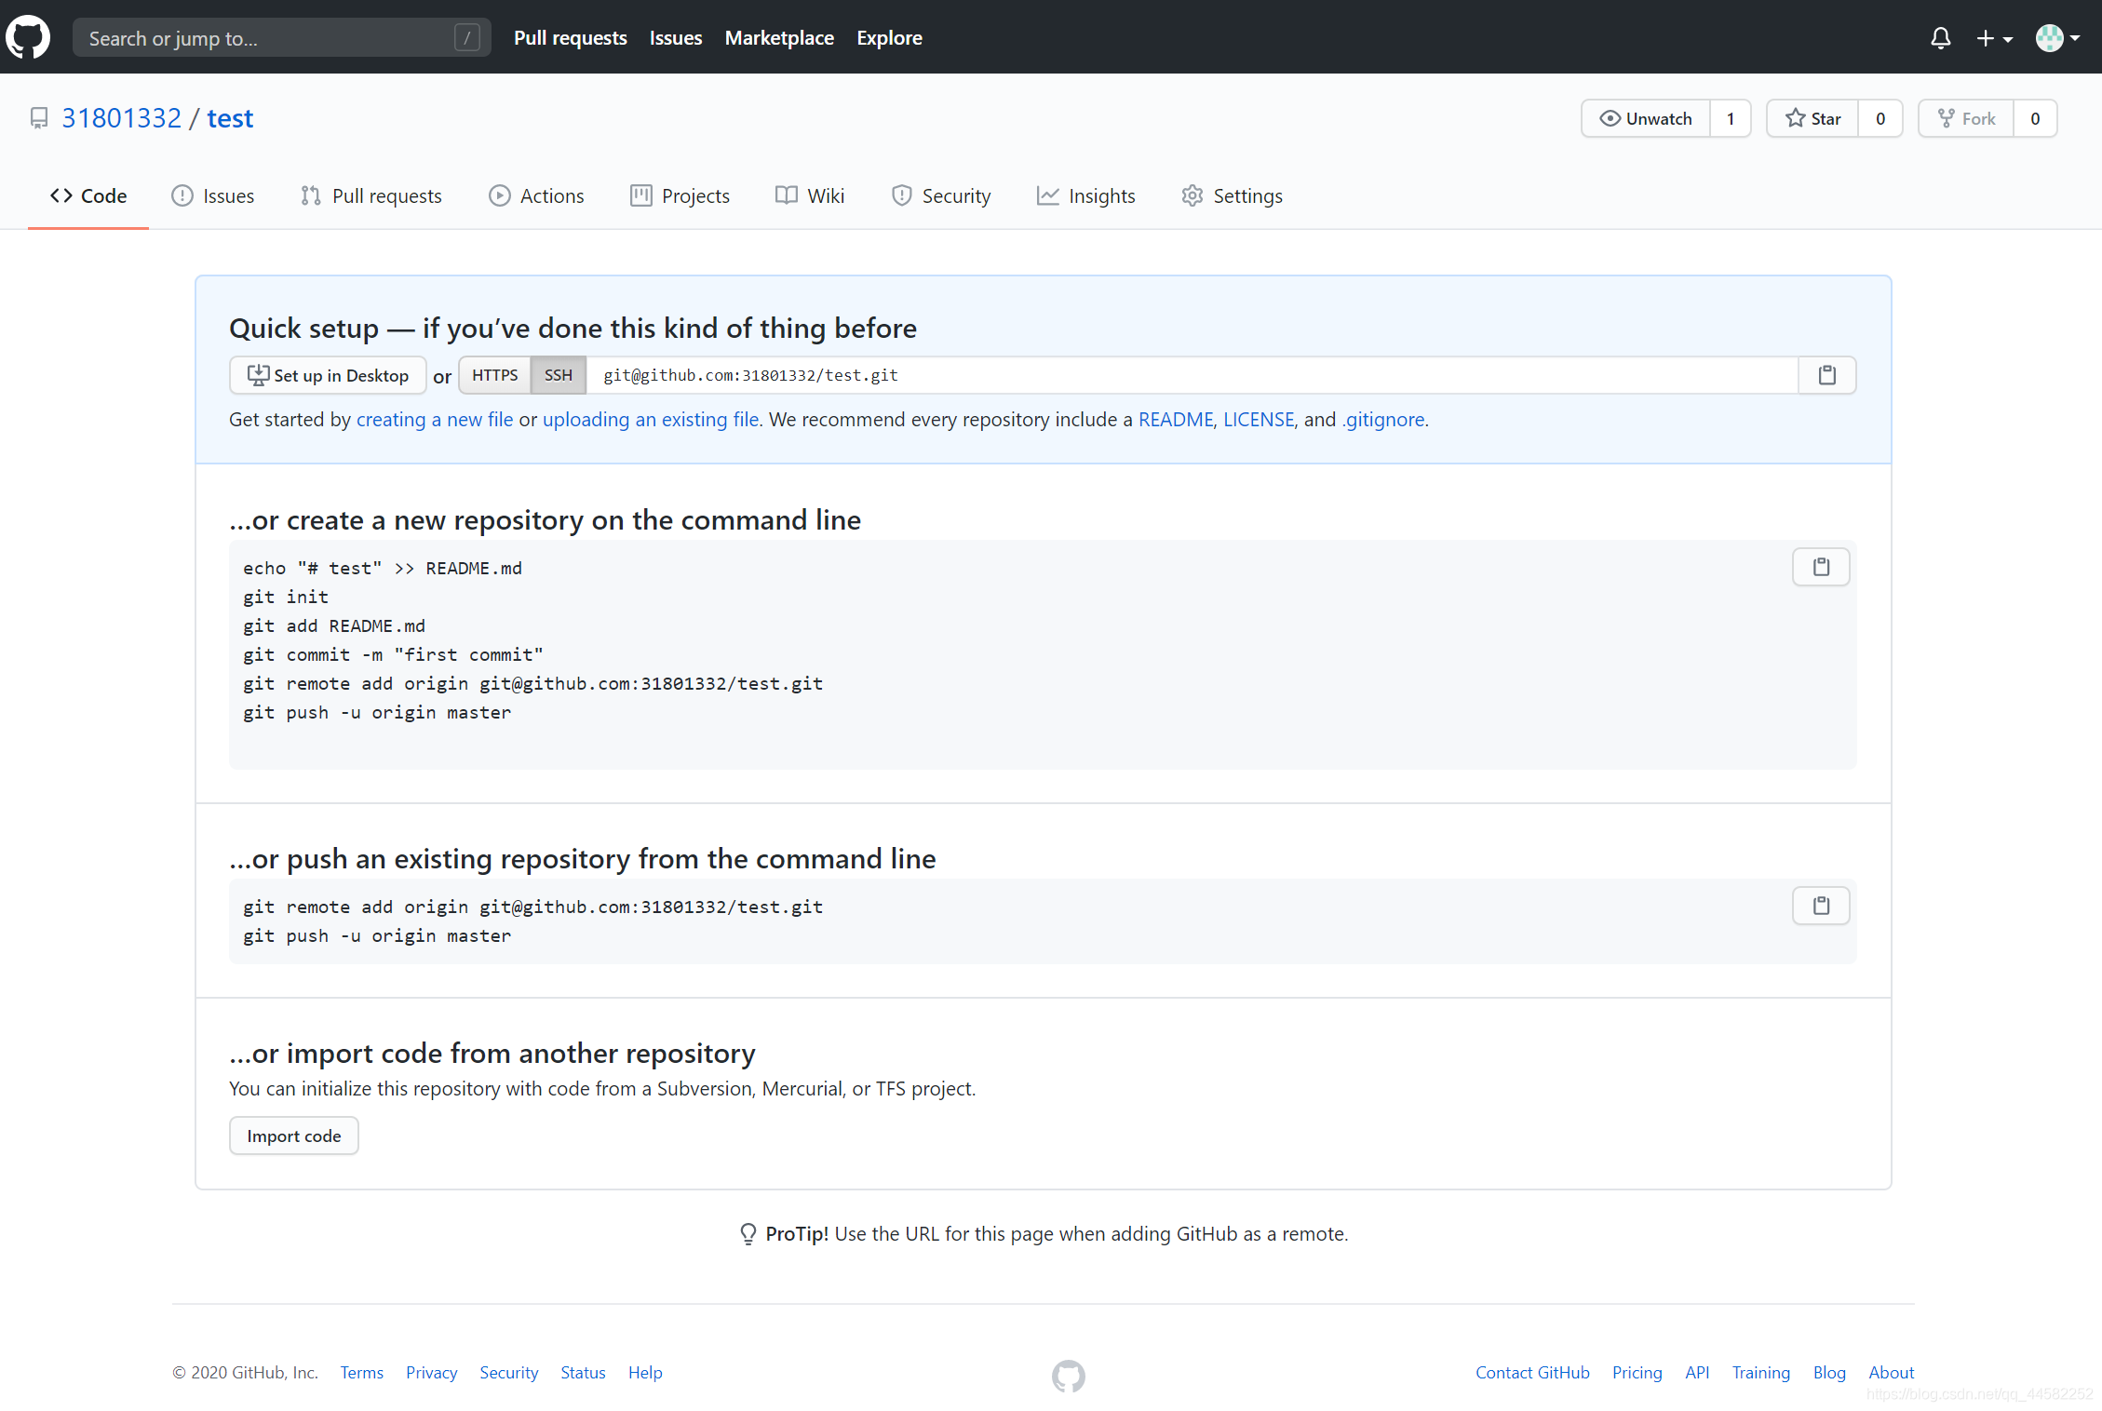2102x1411 pixels.
Task: Go to Marketplace in the top navigation
Action: [x=779, y=38]
